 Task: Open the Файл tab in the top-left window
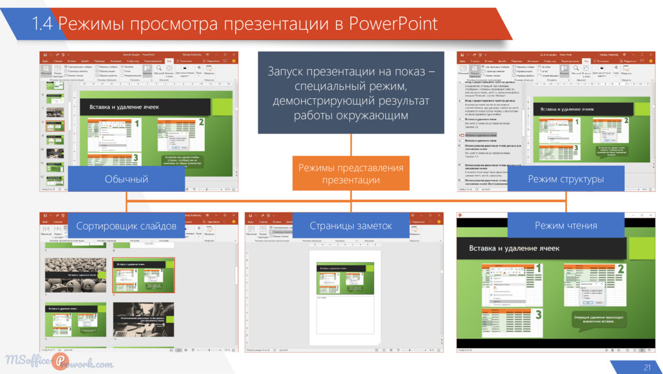coord(45,61)
